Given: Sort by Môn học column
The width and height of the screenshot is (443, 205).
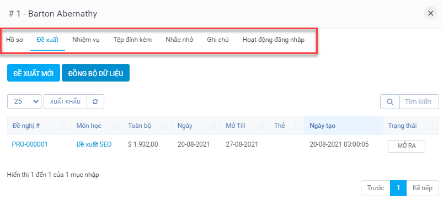Looking at the screenshot, I should 97,126.
